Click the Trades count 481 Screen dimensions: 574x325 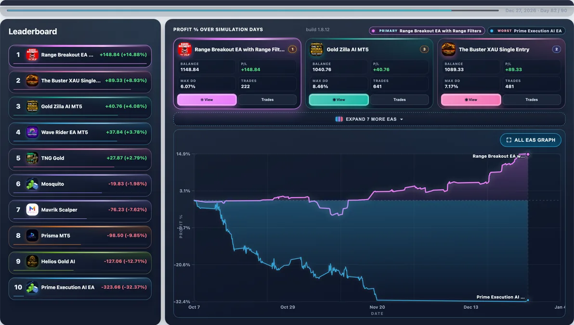tap(509, 87)
